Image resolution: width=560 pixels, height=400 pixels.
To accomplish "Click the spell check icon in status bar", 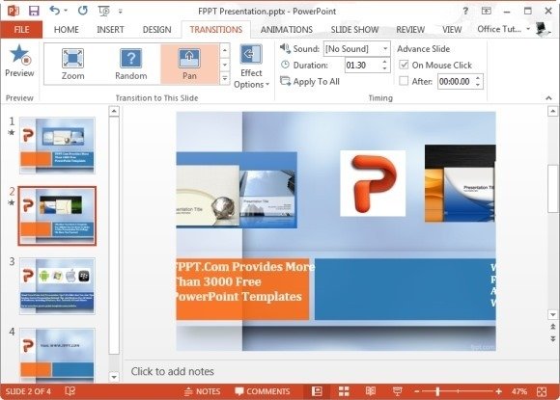I will tap(70, 391).
